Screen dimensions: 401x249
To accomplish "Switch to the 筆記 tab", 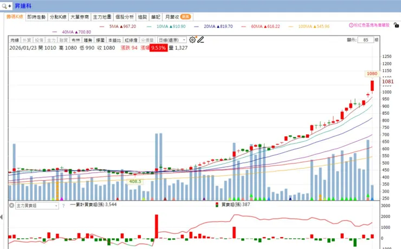I will [x=156, y=17].
